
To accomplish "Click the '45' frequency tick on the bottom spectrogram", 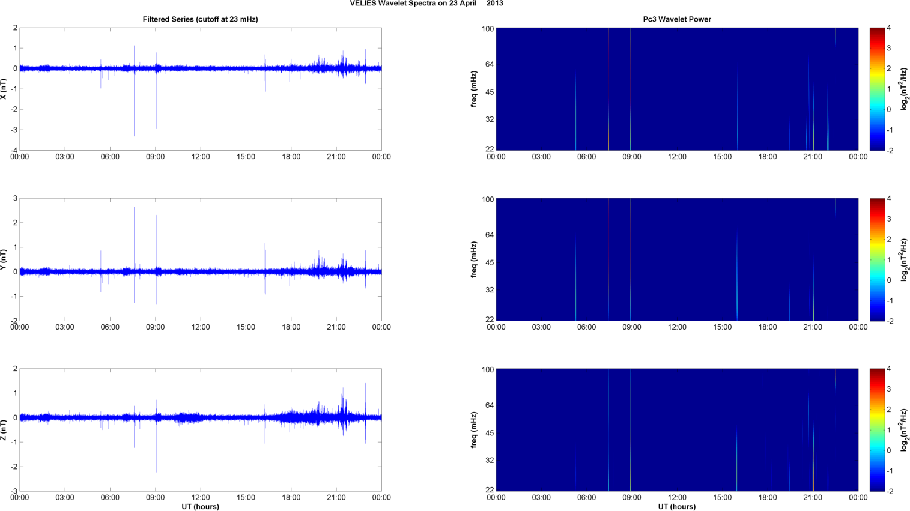I will click(x=490, y=433).
